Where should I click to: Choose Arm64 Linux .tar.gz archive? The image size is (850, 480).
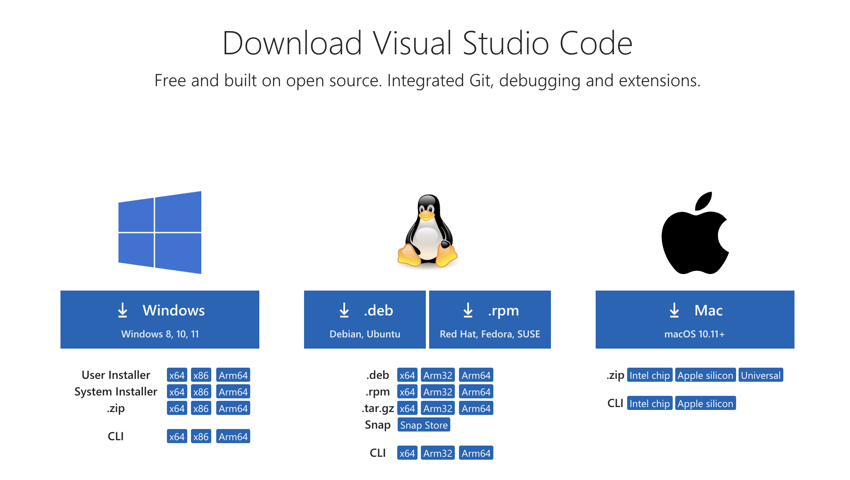click(x=476, y=408)
